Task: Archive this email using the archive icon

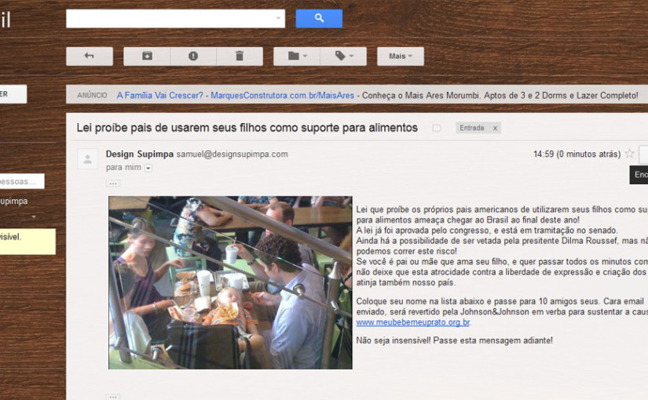Action: click(x=147, y=56)
